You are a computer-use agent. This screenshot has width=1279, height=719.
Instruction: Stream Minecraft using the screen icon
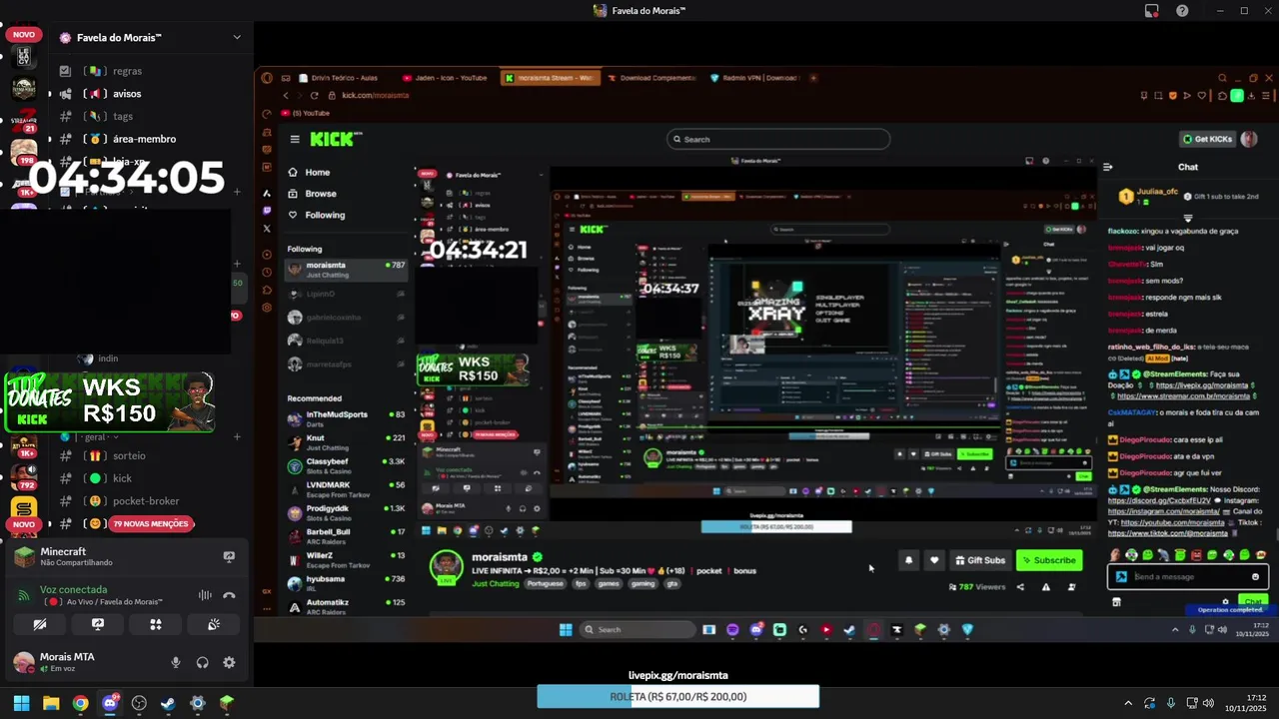pos(229,557)
